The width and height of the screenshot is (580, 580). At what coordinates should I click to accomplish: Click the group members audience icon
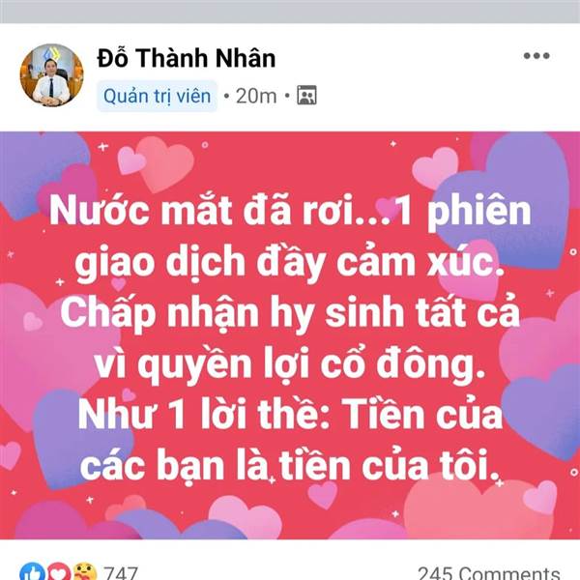click(306, 96)
